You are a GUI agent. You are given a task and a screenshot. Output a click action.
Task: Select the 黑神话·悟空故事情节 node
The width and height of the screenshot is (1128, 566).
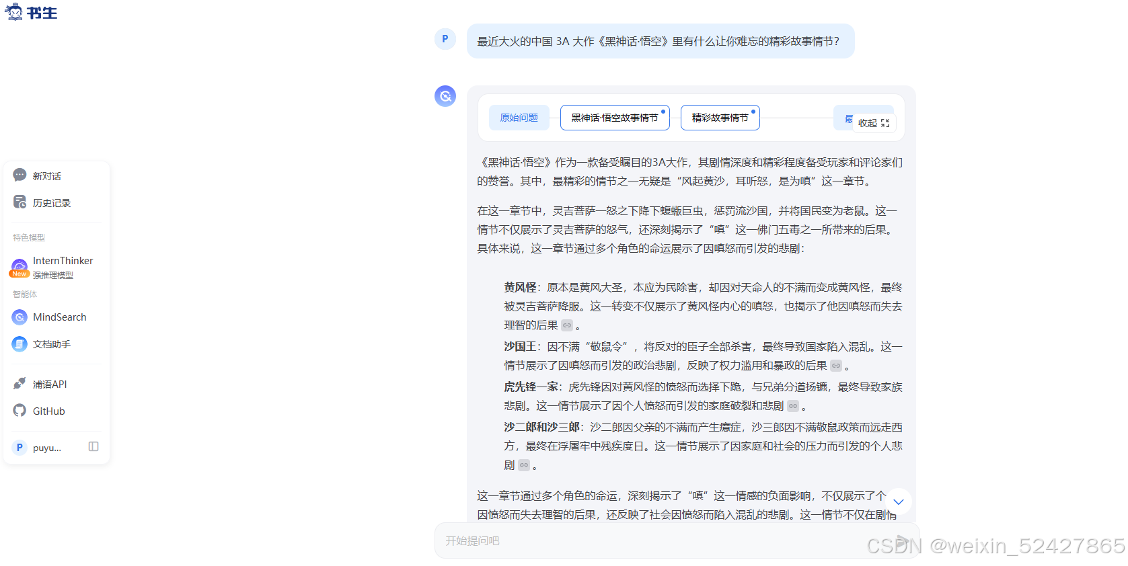pyautogui.click(x=615, y=118)
